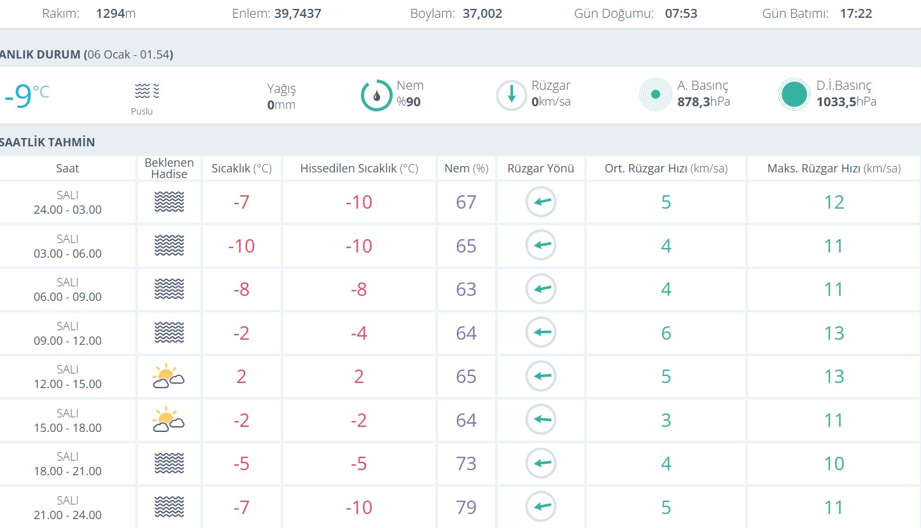
Task: Click the partly sunny icon for 12.00 - 15.00
Action: [169, 376]
